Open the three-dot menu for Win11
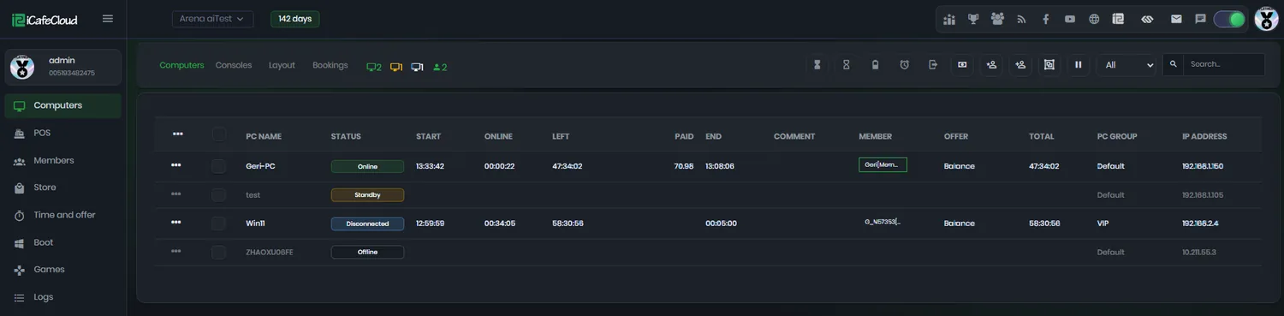This screenshot has width=1284, height=316. 176,223
